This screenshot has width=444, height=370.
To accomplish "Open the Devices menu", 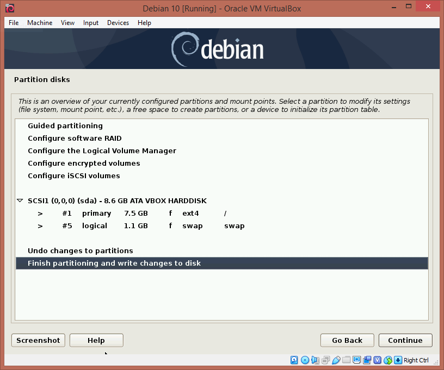I will [x=118, y=23].
